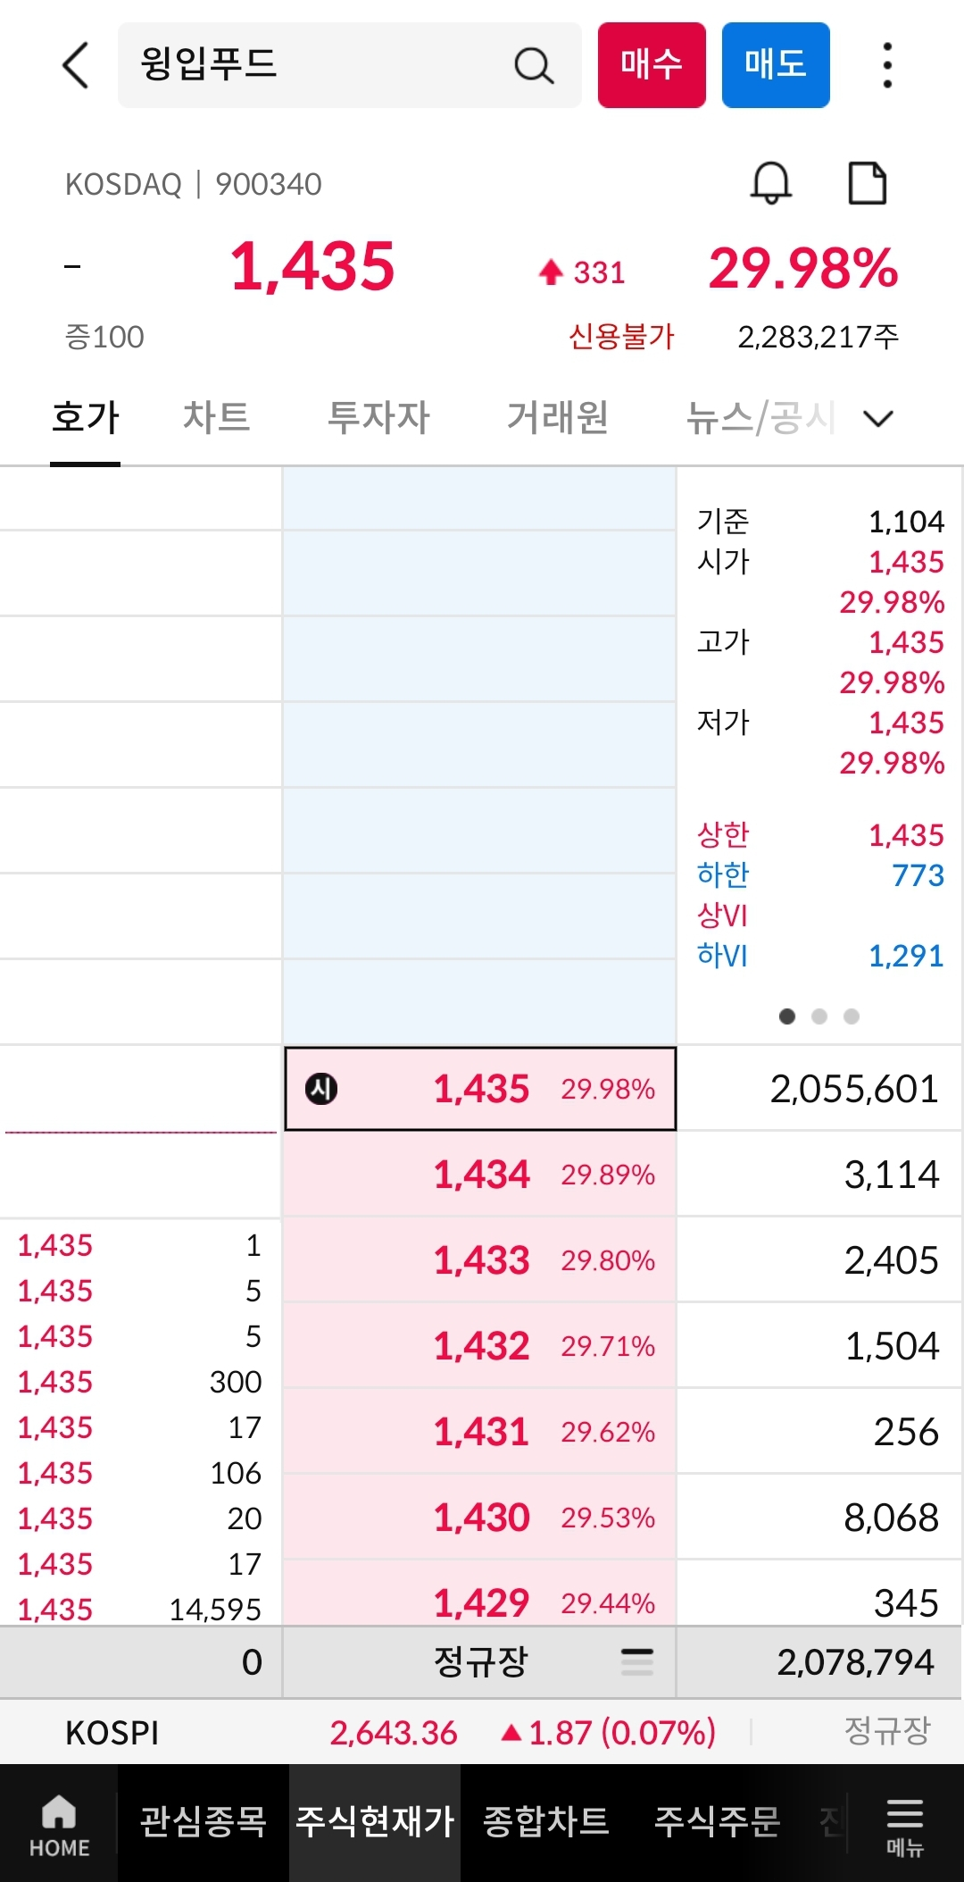
Task: Switch to the 투자자 tab
Action: (379, 417)
